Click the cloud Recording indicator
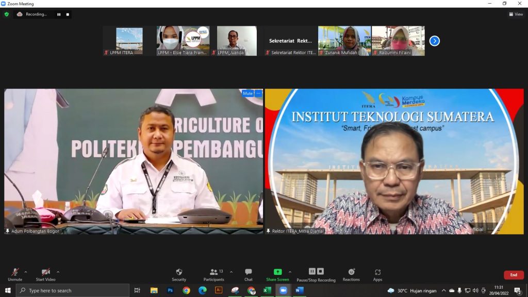 31,14
